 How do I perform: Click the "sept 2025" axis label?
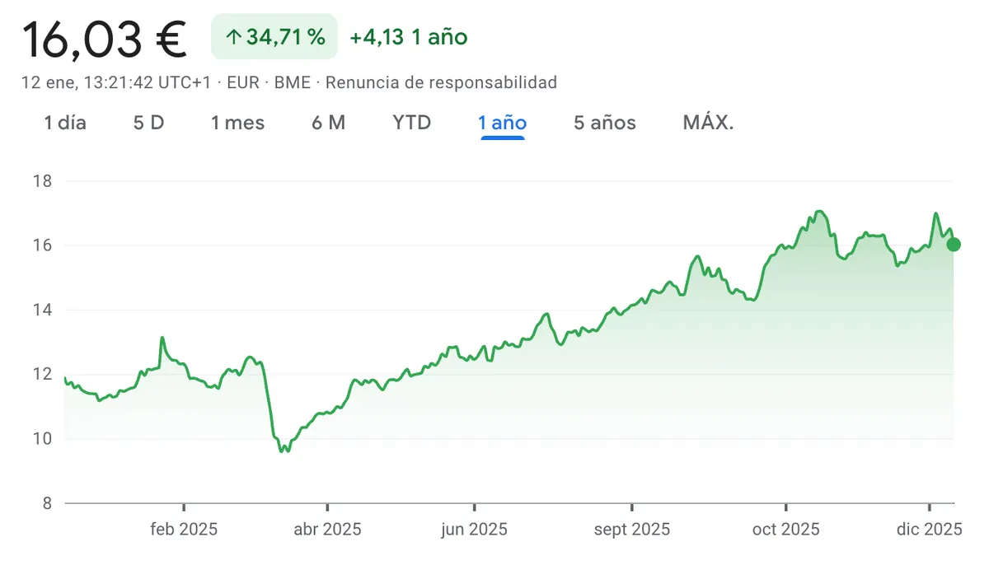[x=632, y=529]
